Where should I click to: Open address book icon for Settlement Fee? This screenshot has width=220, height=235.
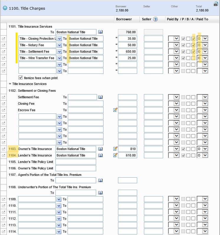click(100, 97)
